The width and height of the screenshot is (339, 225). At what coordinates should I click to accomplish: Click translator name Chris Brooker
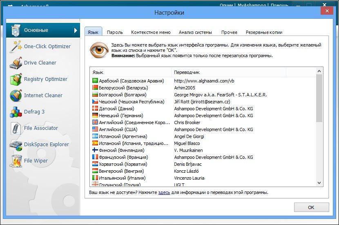(x=187, y=123)
